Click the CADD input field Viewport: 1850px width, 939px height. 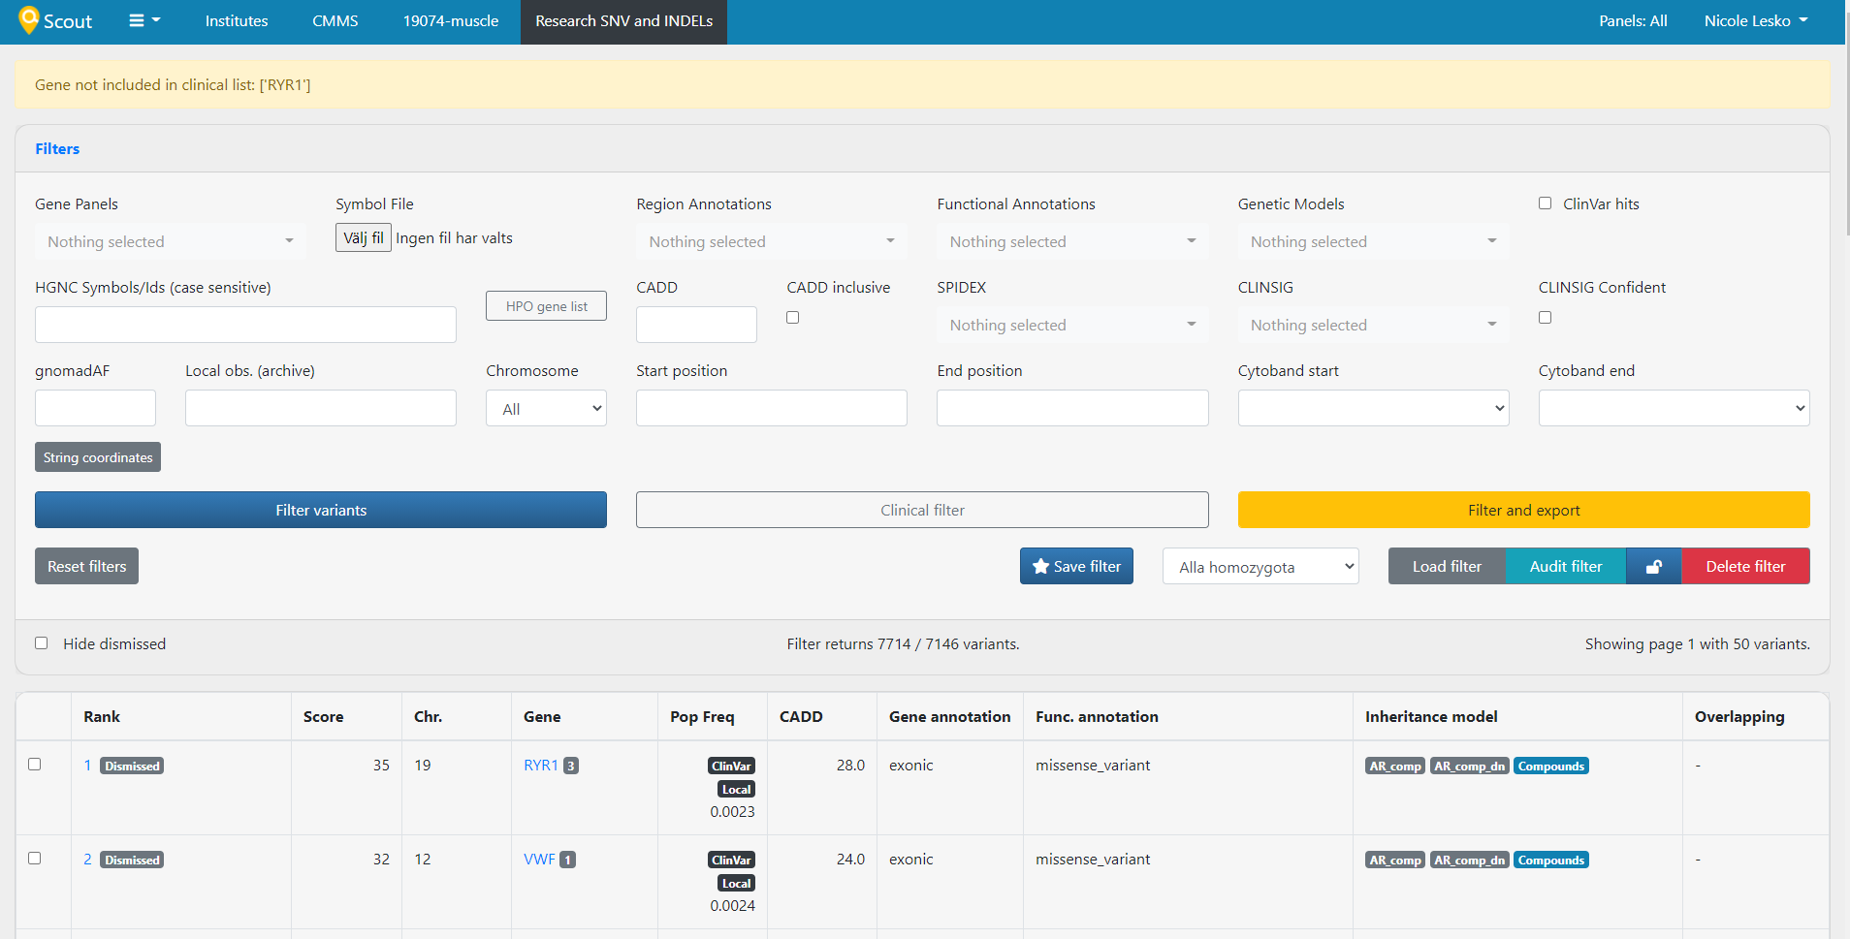coord(696,325)
